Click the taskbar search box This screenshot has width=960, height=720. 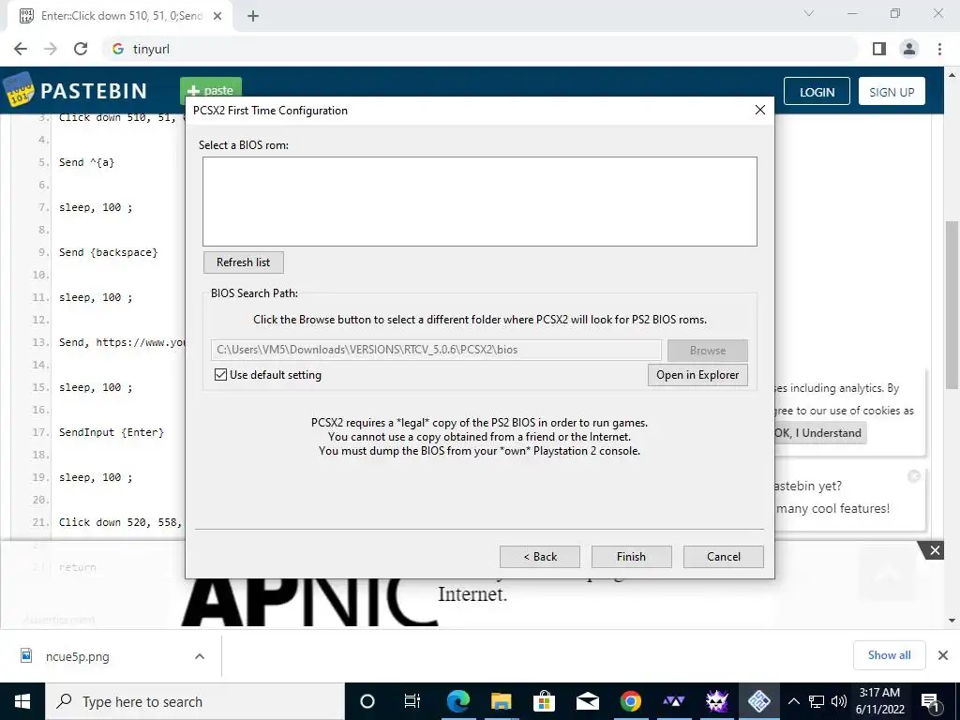(195, 701)
